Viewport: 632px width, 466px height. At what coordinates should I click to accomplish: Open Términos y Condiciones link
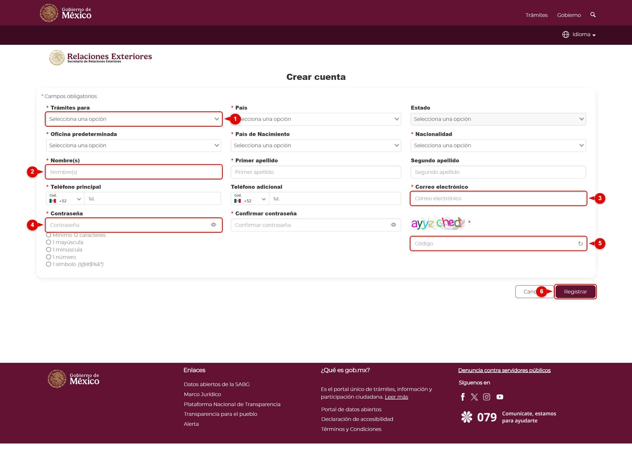351,429
